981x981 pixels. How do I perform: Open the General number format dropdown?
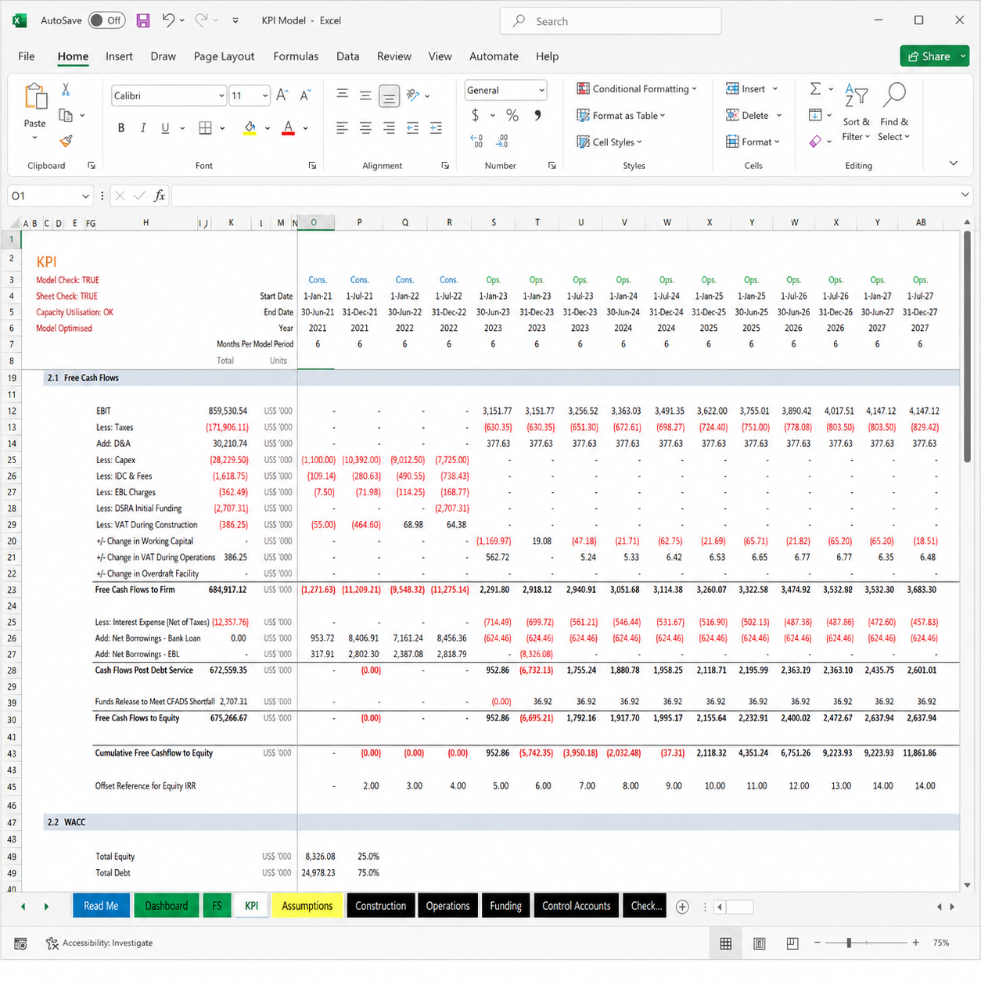click(x=541, y=90)
